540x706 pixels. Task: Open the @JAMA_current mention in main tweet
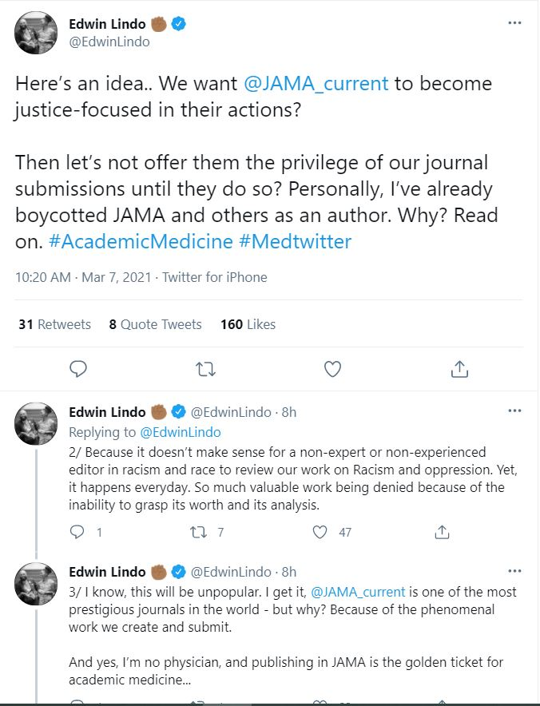(x=316, y=84)
